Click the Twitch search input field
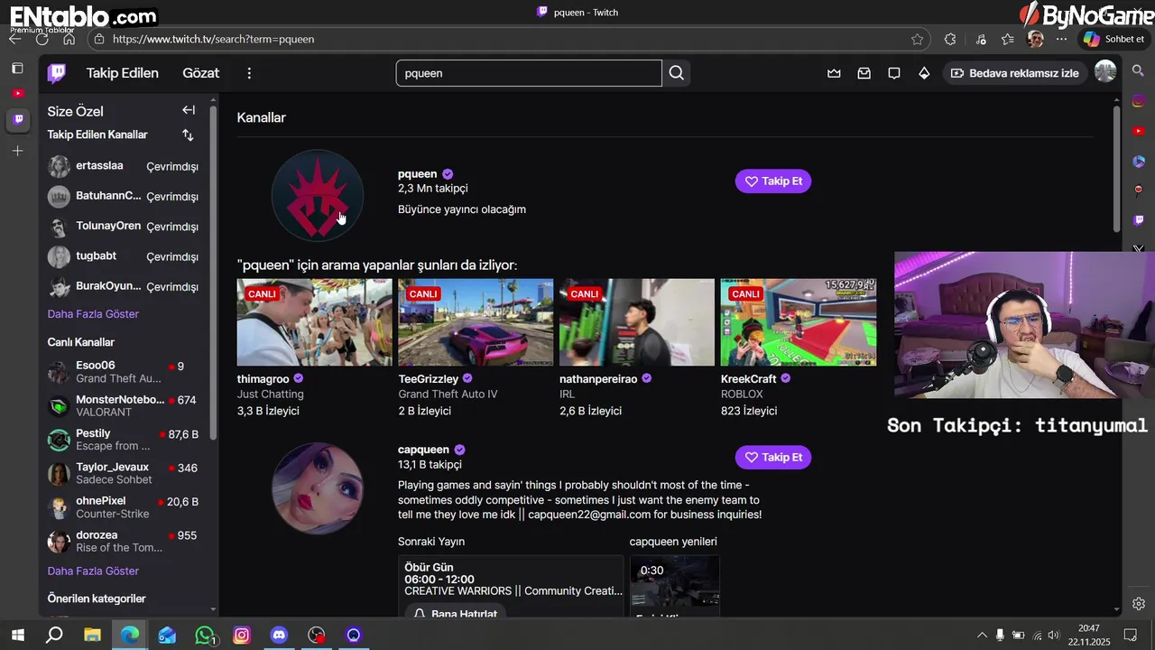Viewport: 1155px width, 650px height. [529, 73]
